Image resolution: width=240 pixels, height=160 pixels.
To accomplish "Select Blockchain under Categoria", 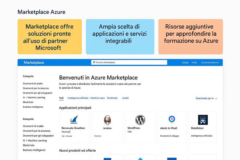I will point(28,102).
